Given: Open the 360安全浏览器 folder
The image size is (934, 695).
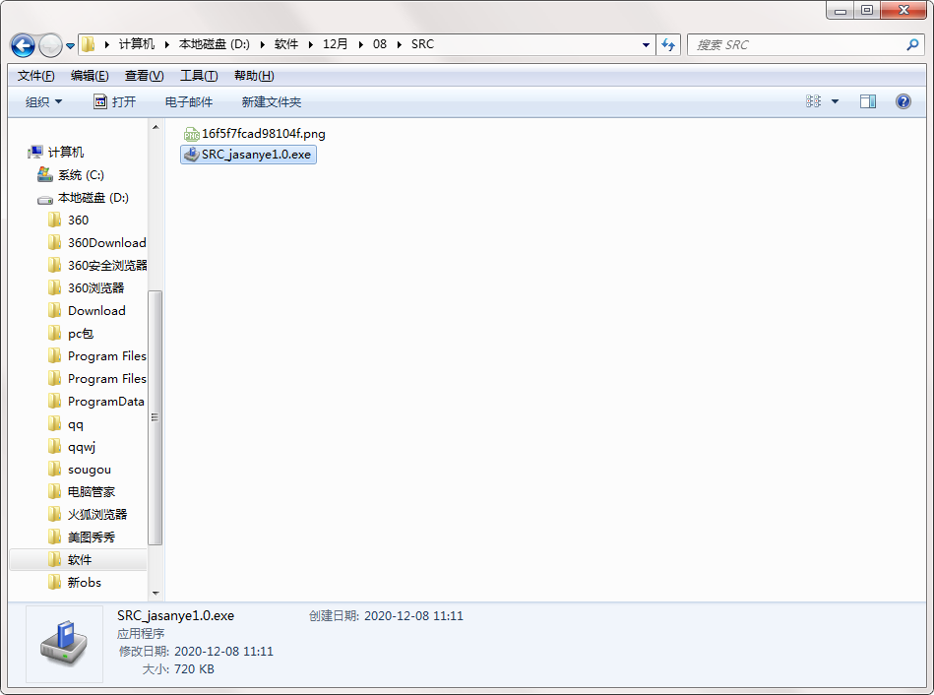Looking at the screenshot, I should click(97, 265).
